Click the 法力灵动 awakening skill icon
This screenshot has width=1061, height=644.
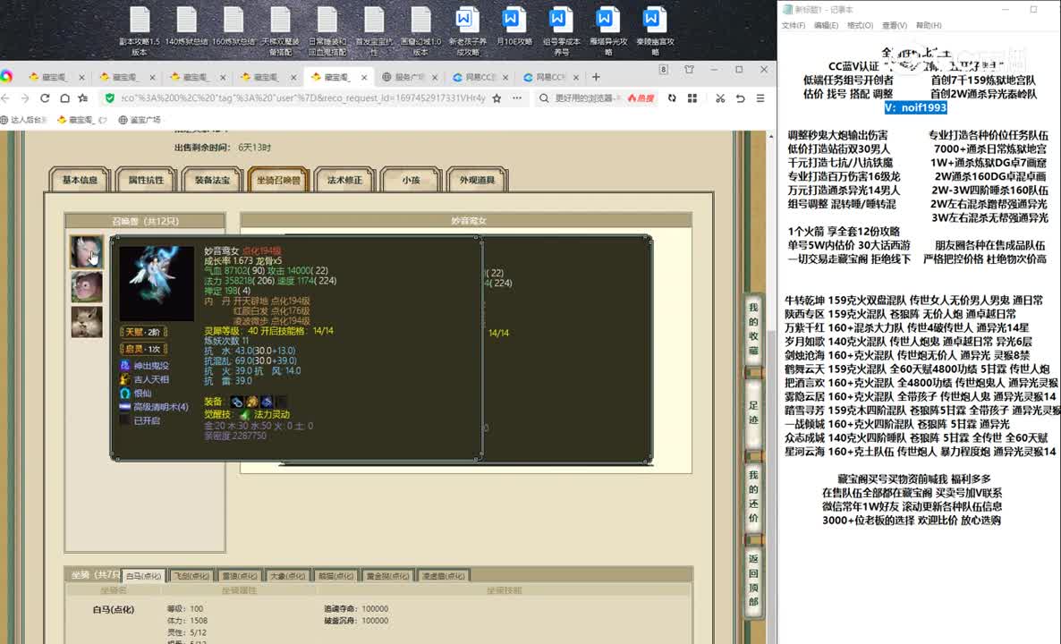246,414
